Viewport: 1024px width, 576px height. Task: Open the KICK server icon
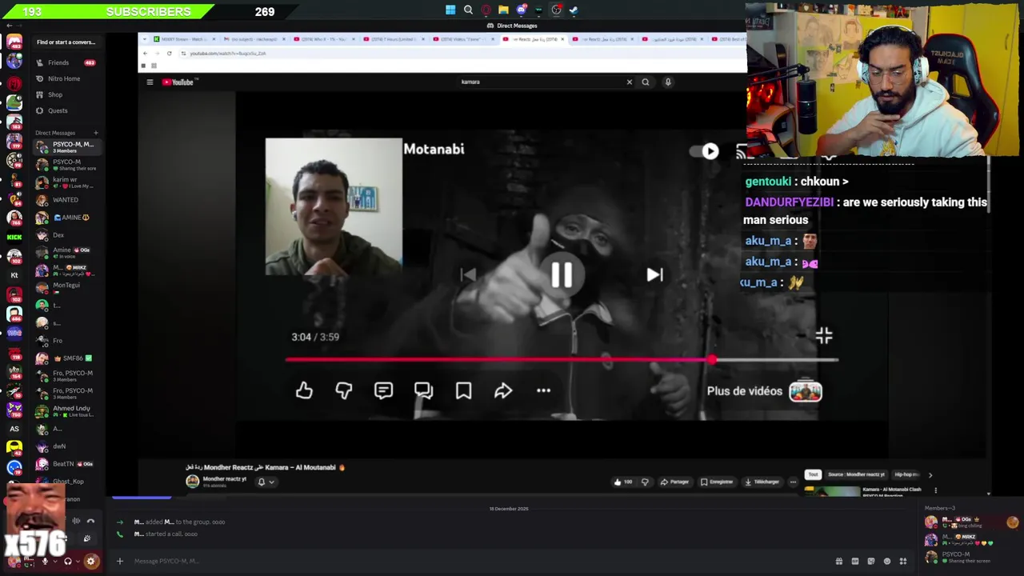point(14,237)
